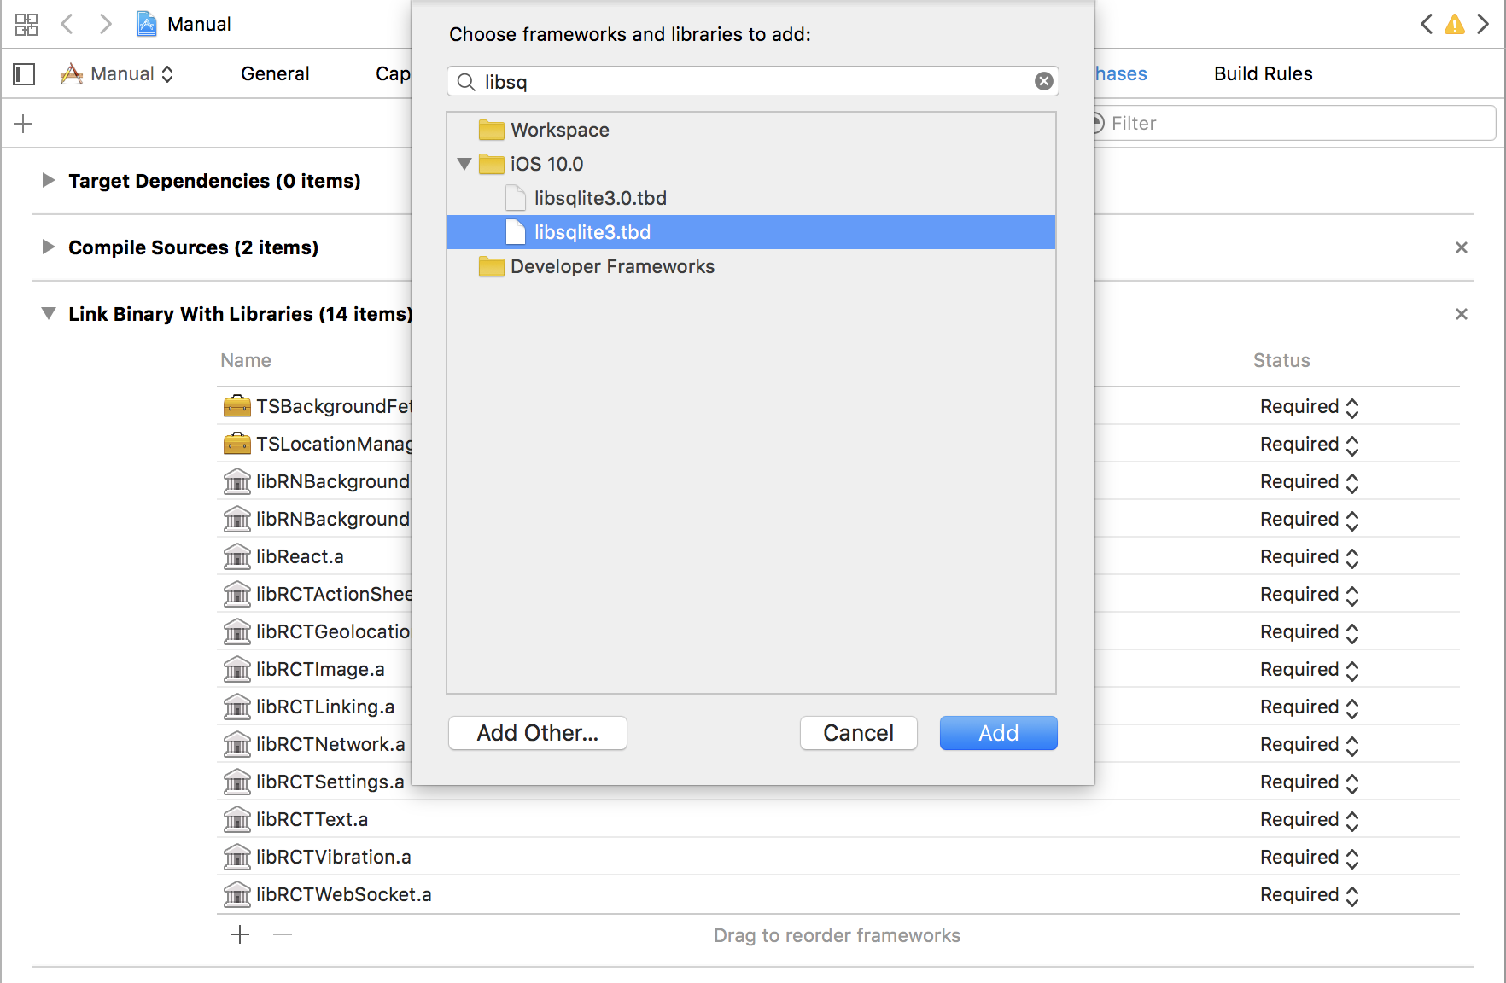This screenshot has width=1506, height=983.
Task: Cancel the framework chooser dialog
Action: (x=859, y=733)
